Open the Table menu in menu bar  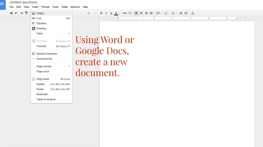[64, 7]
